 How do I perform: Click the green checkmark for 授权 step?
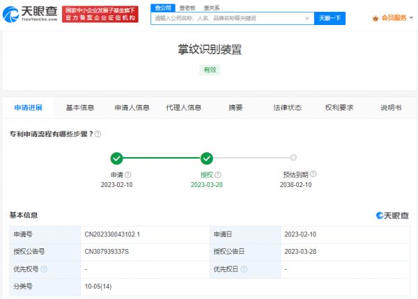pyautogui.click(x=207, y=158)
